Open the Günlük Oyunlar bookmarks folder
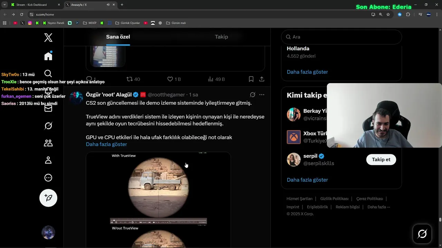Image resolution: width=442 pixels, height=248 pixels. tap(127, 23)
